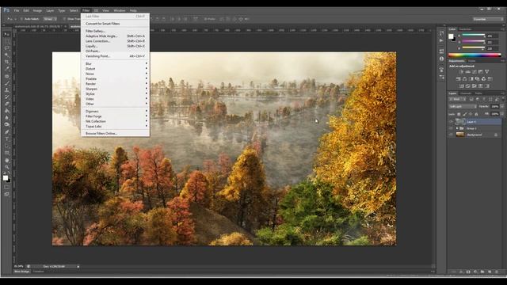The height and width of the screenshot is (285, 507).
Task: Select the Lasso tool
Action: pyautogui.click(x=7, y=47)
